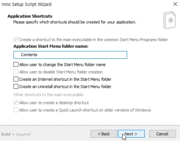Click the bold = required note
Image resolution: width=180 pixels, height=141 pixels.
tap(16, 134)
